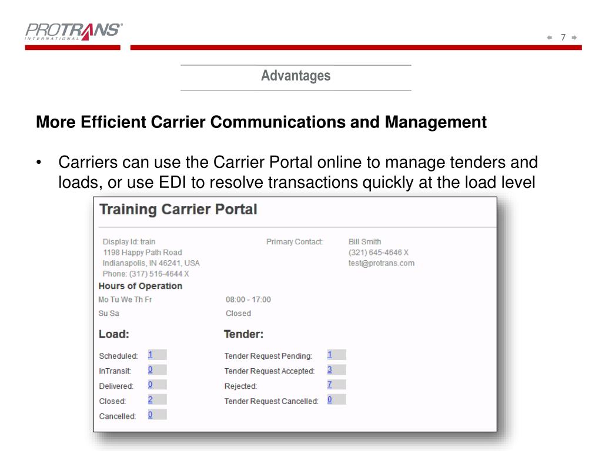Image resolution: width=602 pixels, height=451 pixels.
Task: Click the slide number 7
Action: (x=563, y=37)
